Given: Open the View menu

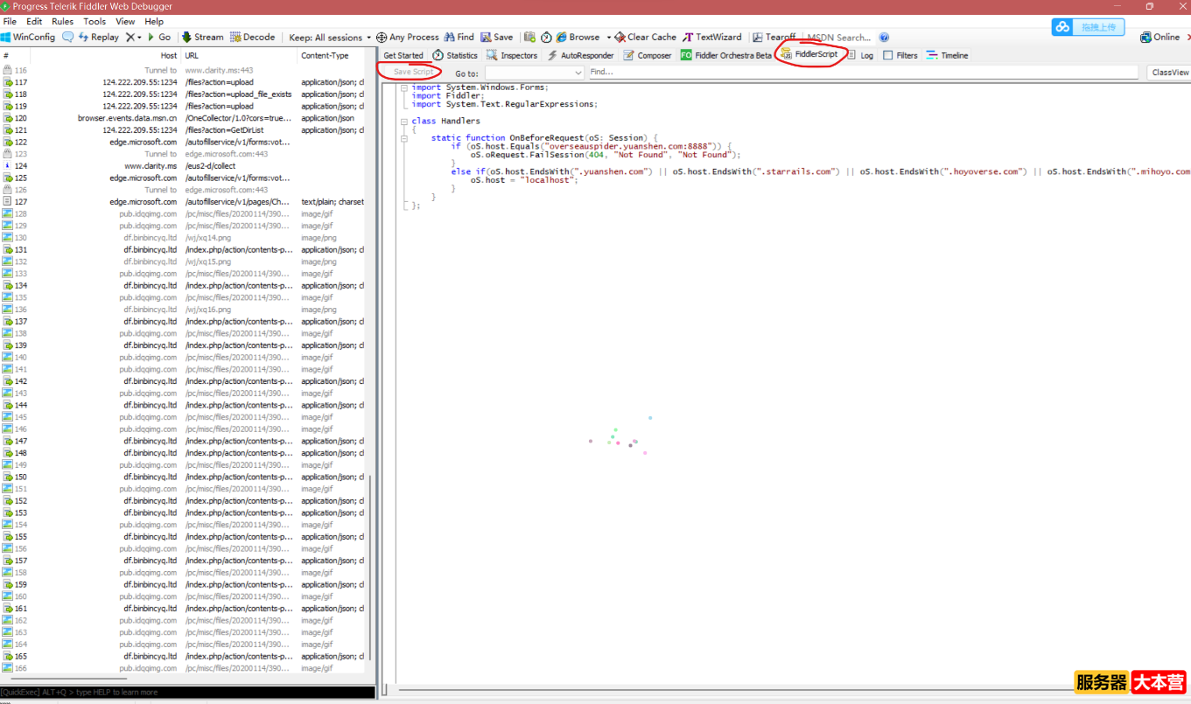Looking at the screenshot, I should click(125, 21).
